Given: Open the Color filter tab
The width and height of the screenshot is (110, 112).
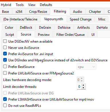Looking at the screenshot, I should coord(9,28).
